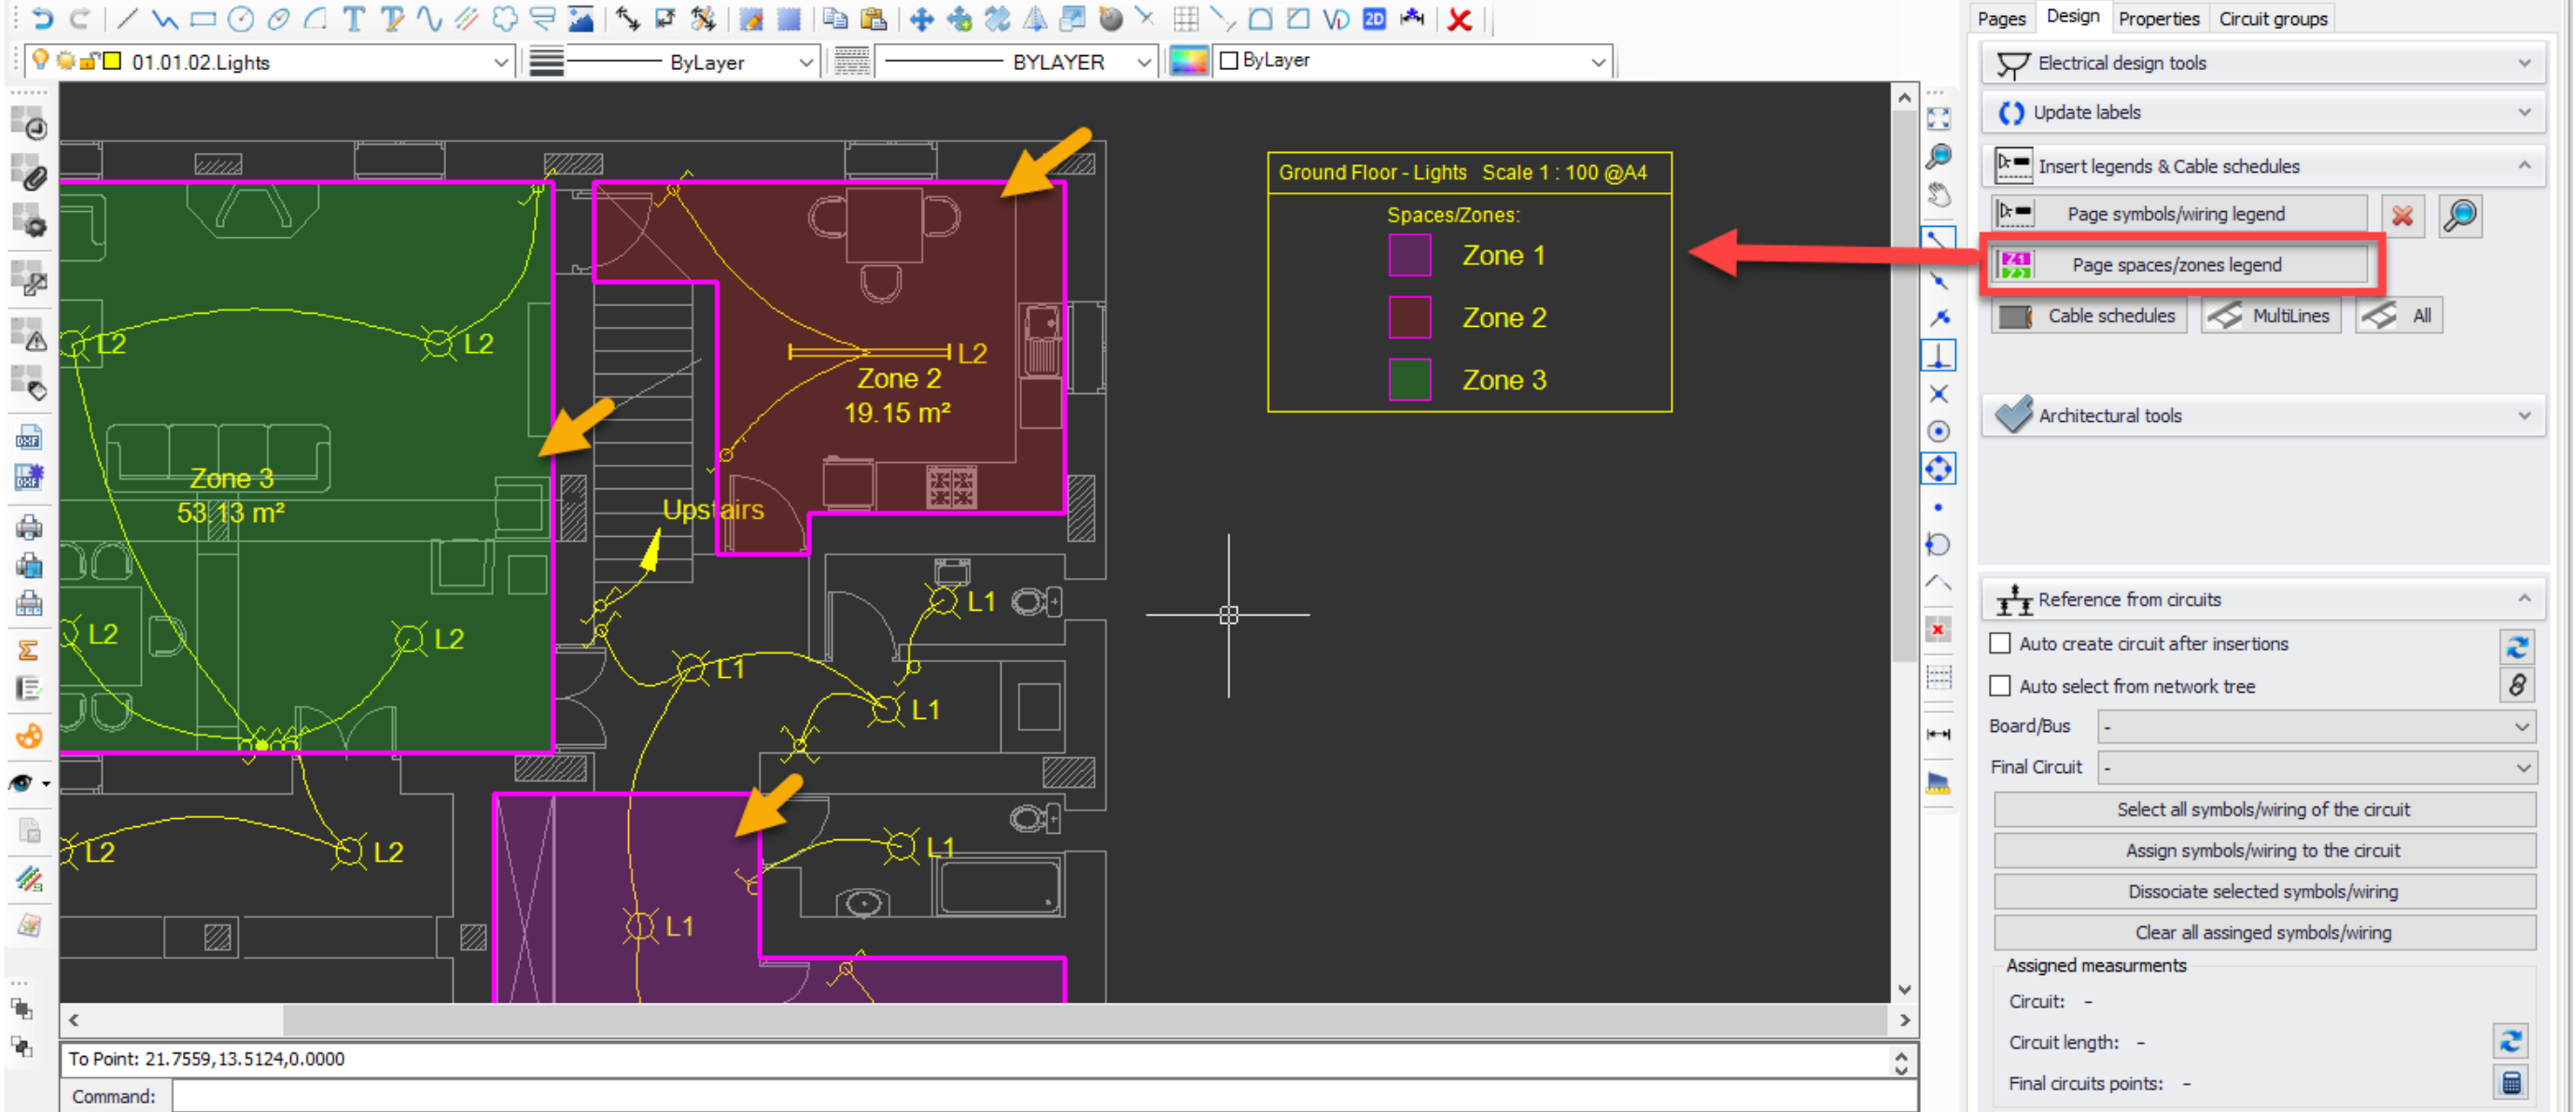Switch to the Design tab
This screenshot has width=2576, height=1112.
pyautogui.click(x=2066, y=18)
